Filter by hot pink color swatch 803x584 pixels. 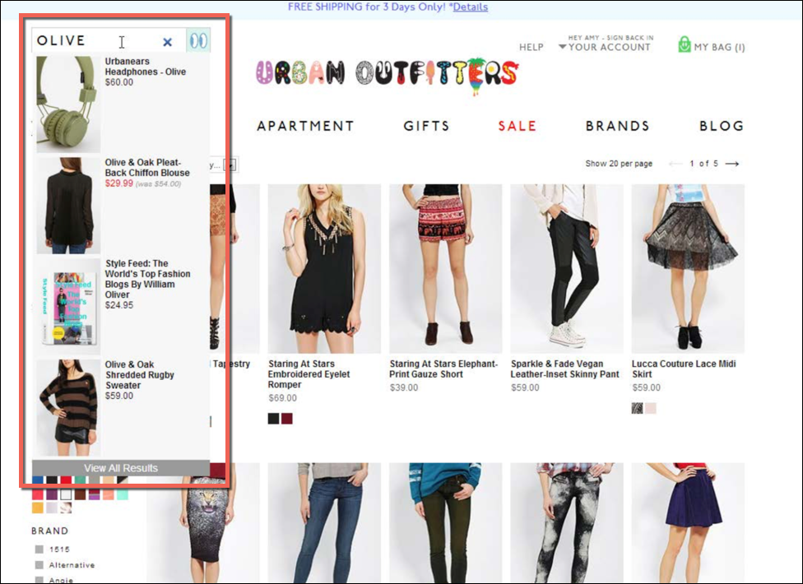coord(38,494)
